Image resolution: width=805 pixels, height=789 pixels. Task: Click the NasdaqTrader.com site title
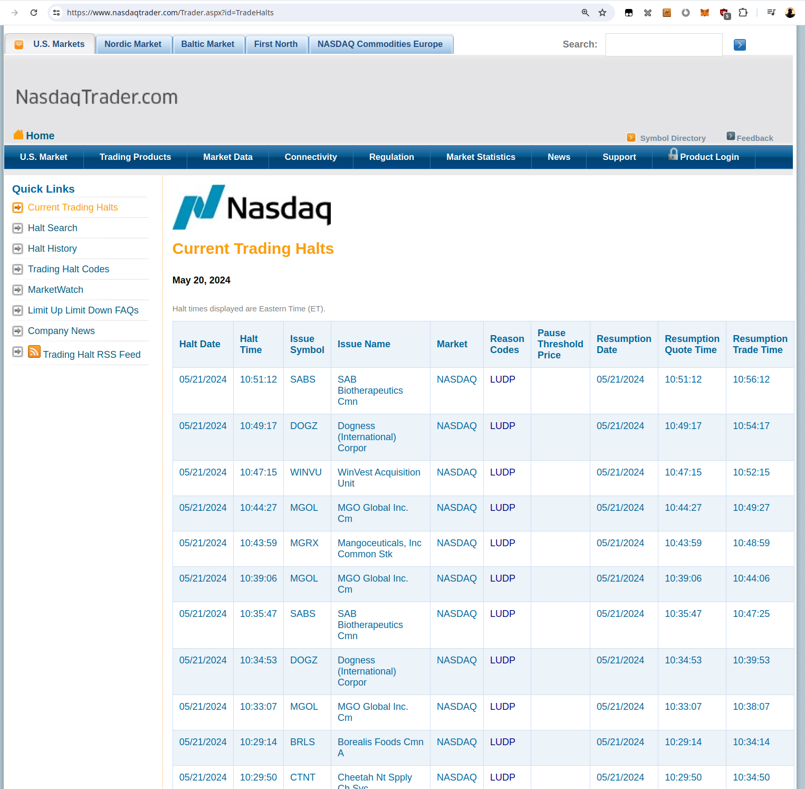click(97, 97)
